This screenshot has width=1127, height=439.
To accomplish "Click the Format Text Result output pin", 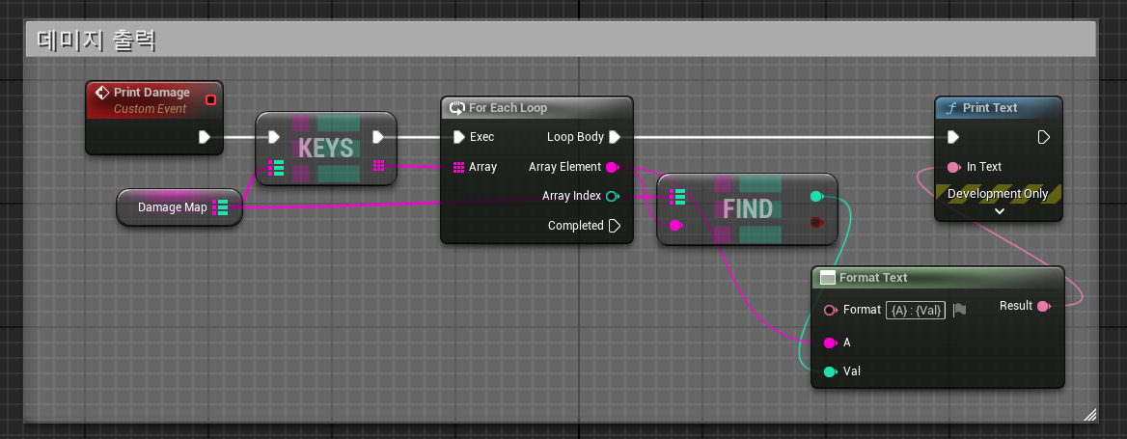I will [1044, 306].
